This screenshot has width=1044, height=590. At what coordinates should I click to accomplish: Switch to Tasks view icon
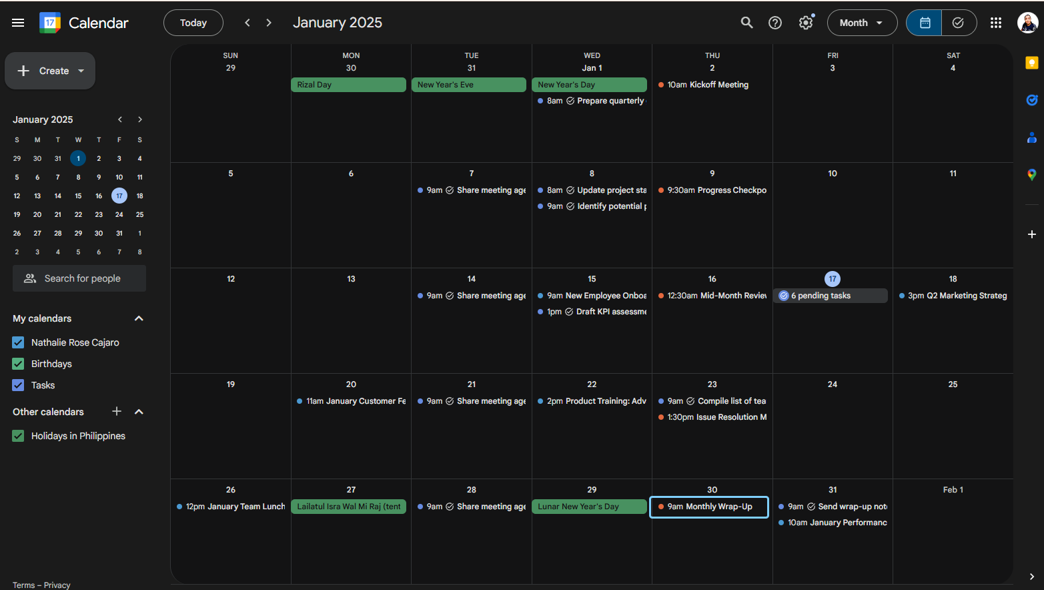click(x=959, y=23)
